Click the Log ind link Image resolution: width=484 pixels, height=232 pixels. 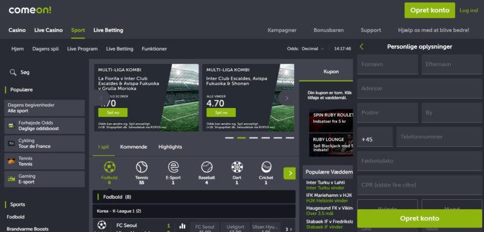[468, 10]
